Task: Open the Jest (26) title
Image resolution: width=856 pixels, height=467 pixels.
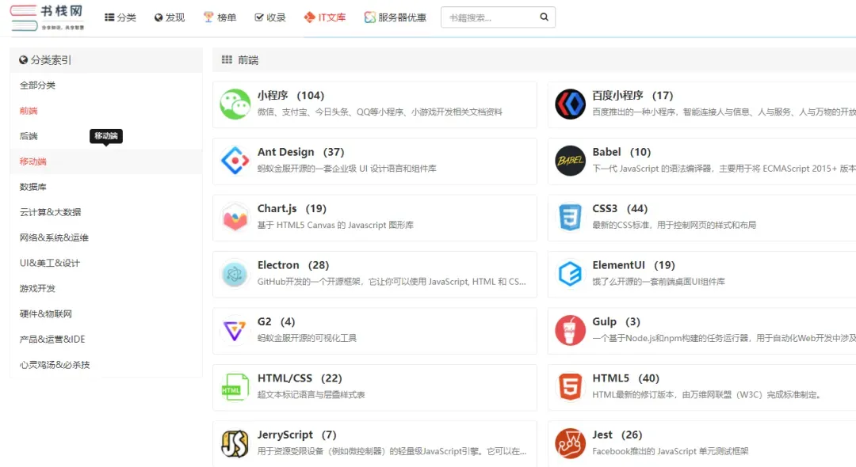Action: pos(617,435)
